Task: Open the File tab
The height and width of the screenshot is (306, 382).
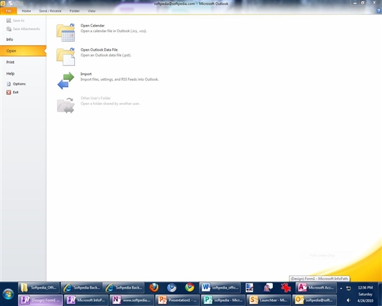Action: [8, 10]
